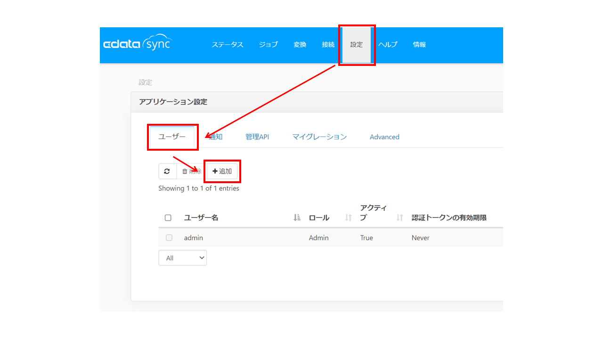This screenshot has height=339, width=603.
Task: Switch to the Advanced tab
Action: (x=384, y=137)
